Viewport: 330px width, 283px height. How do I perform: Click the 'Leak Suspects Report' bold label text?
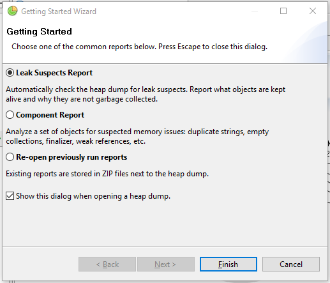pyautogui.click(x=54, y=73)
